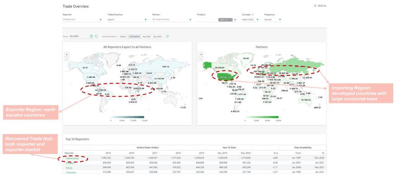
Task: Click the 17.45 label on Export map
Action: click(183, 108)
